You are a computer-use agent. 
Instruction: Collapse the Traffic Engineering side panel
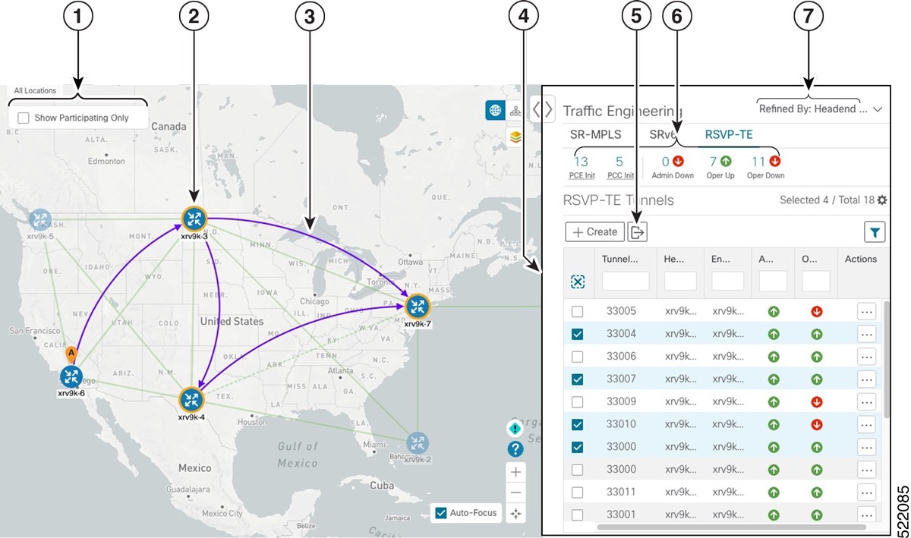[544, 109]
